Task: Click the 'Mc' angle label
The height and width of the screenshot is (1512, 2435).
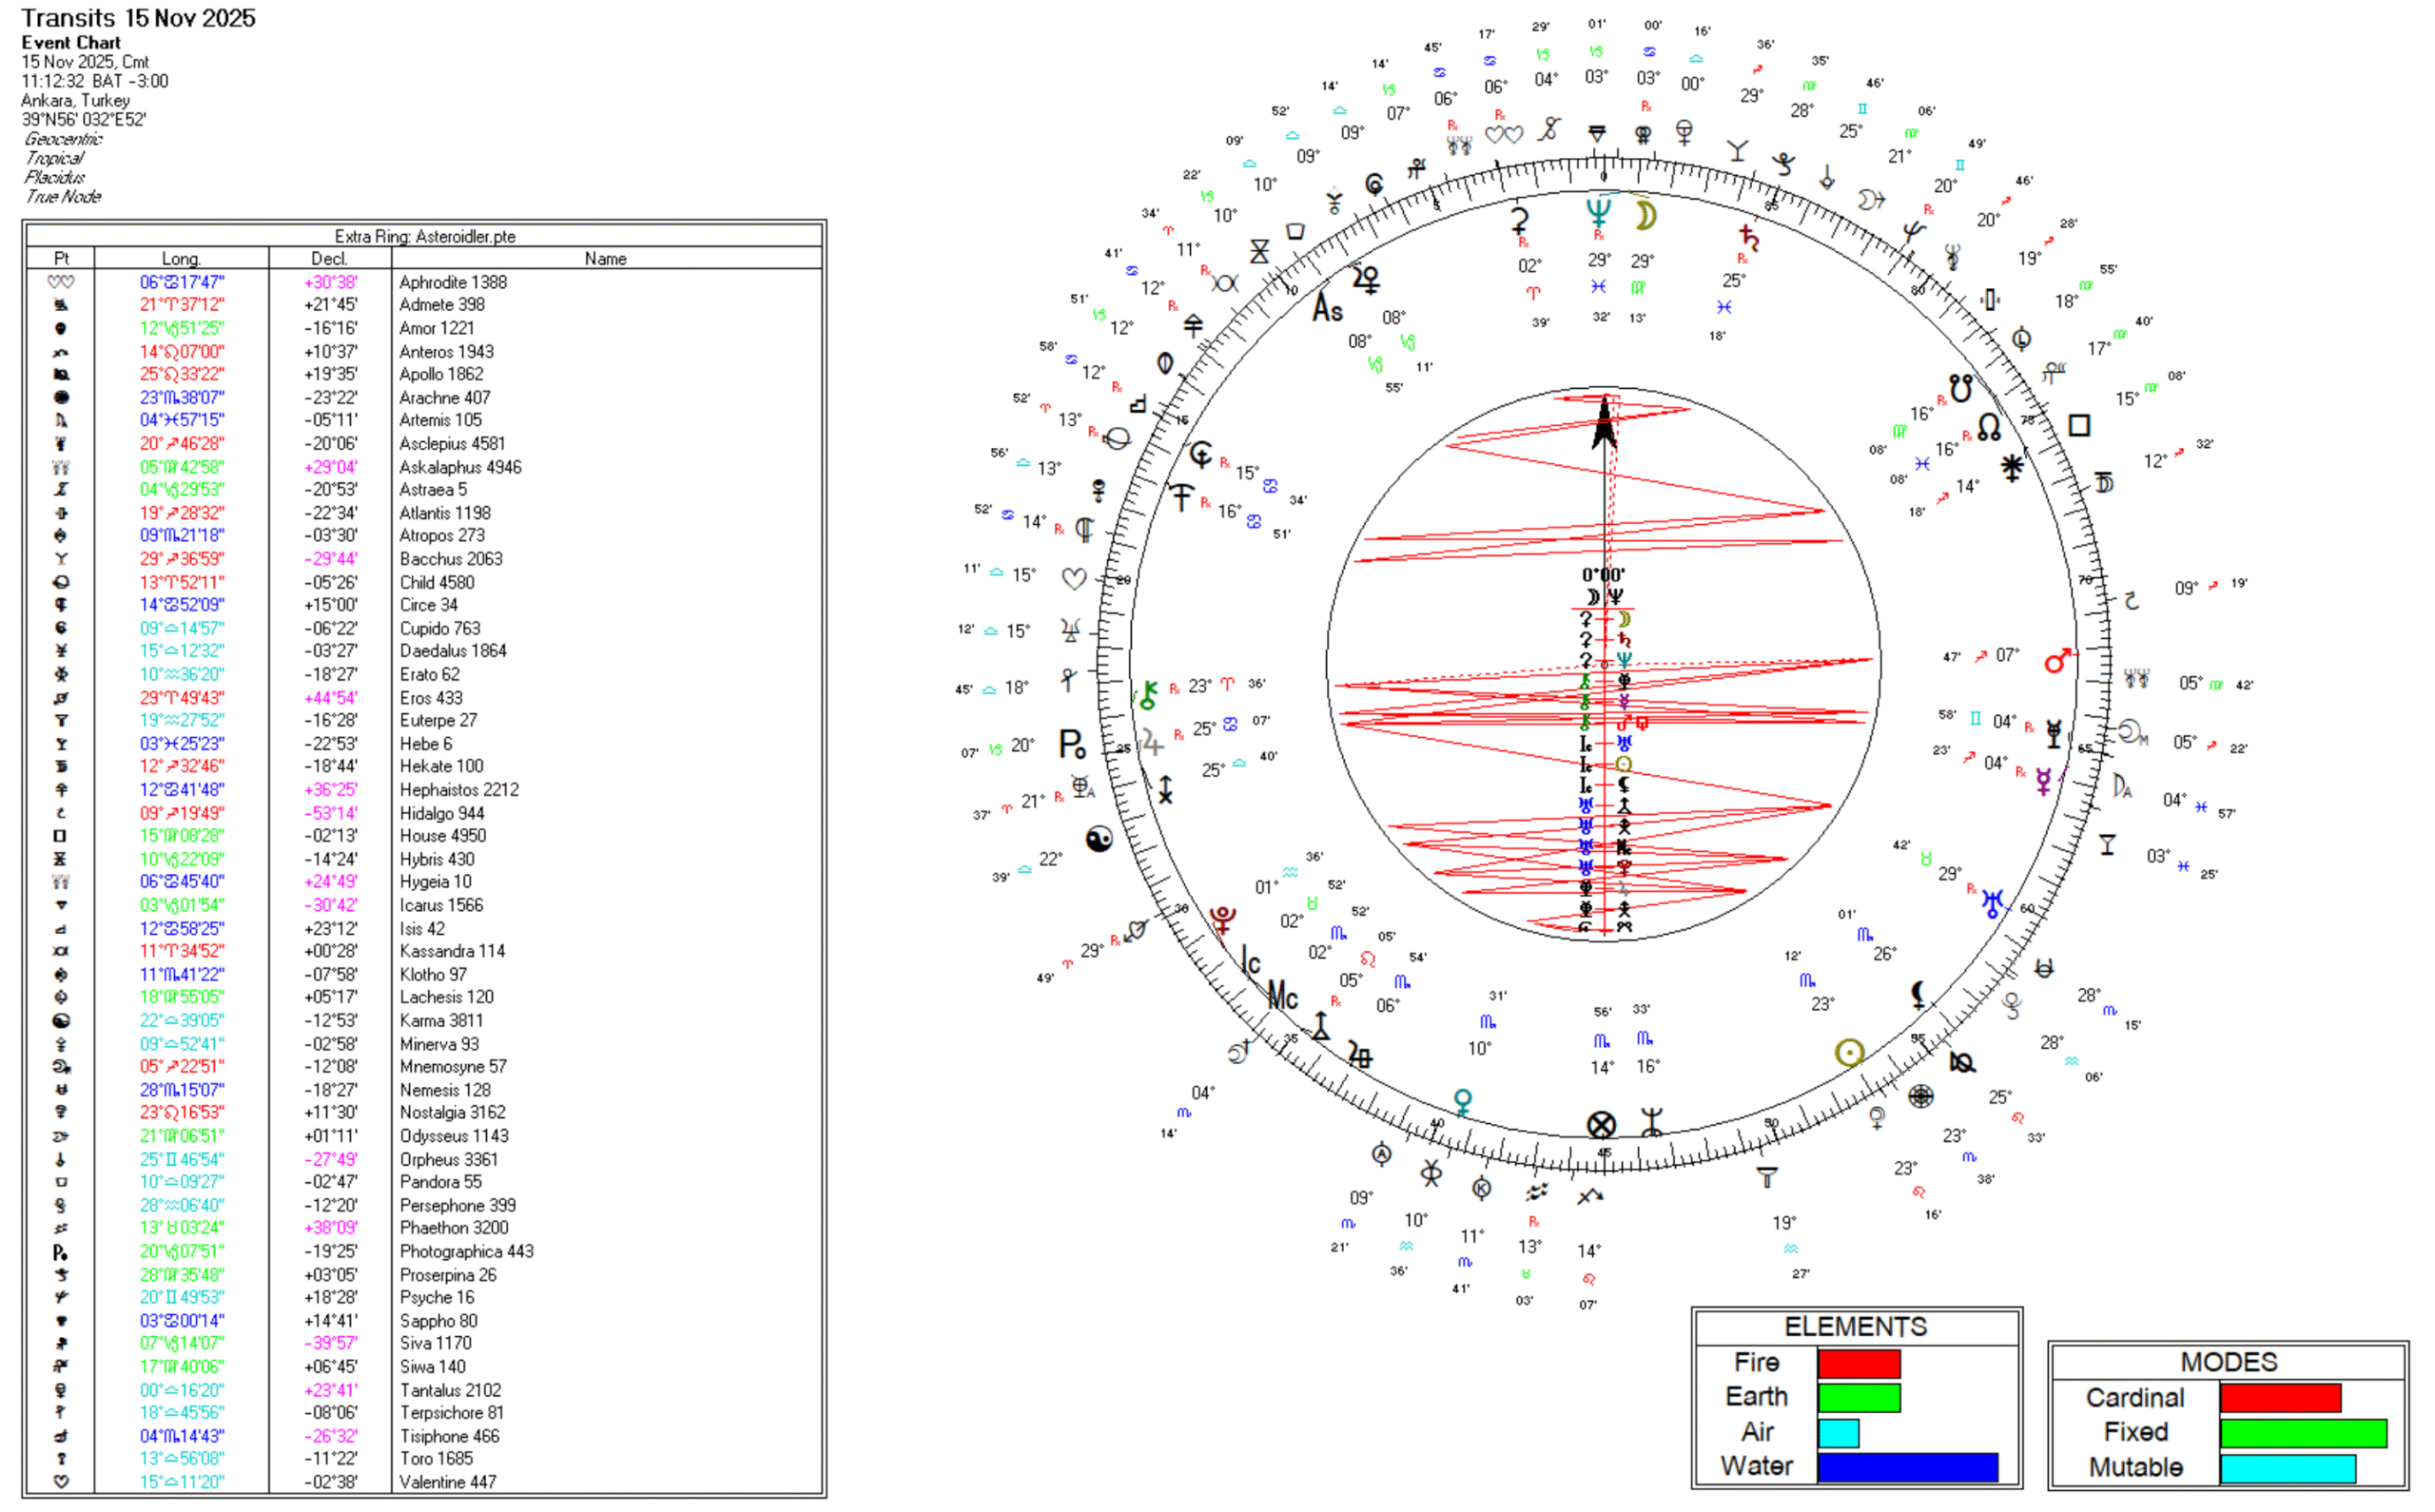Action: point(1282,996)
